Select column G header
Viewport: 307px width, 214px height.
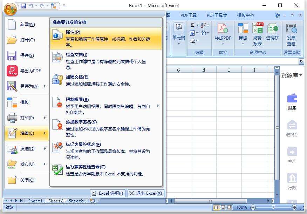(178, 70)
